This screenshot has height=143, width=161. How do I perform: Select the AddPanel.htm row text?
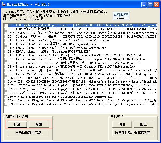pos(75,63)
